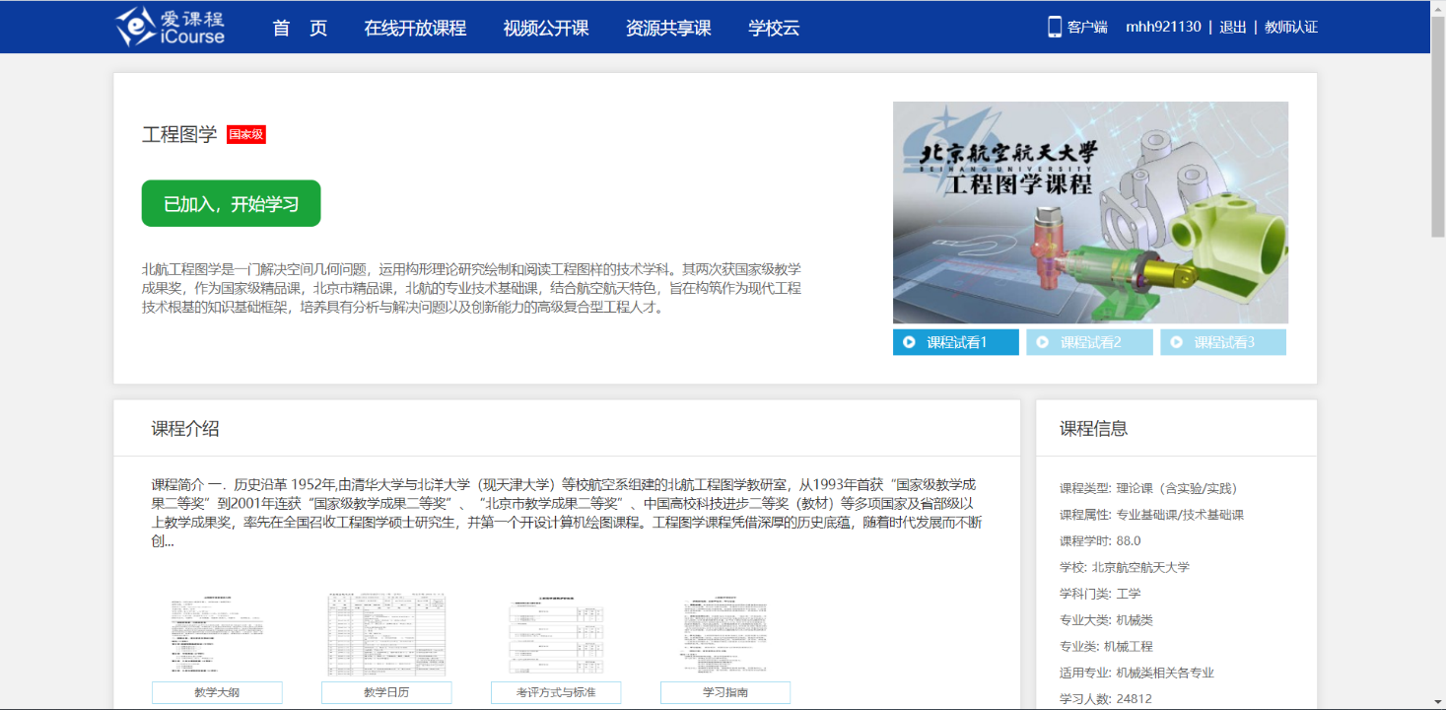Click the page vertical scrollbar
The width and height of the screenshot is (1446, 710).
tap(1438, 126)
